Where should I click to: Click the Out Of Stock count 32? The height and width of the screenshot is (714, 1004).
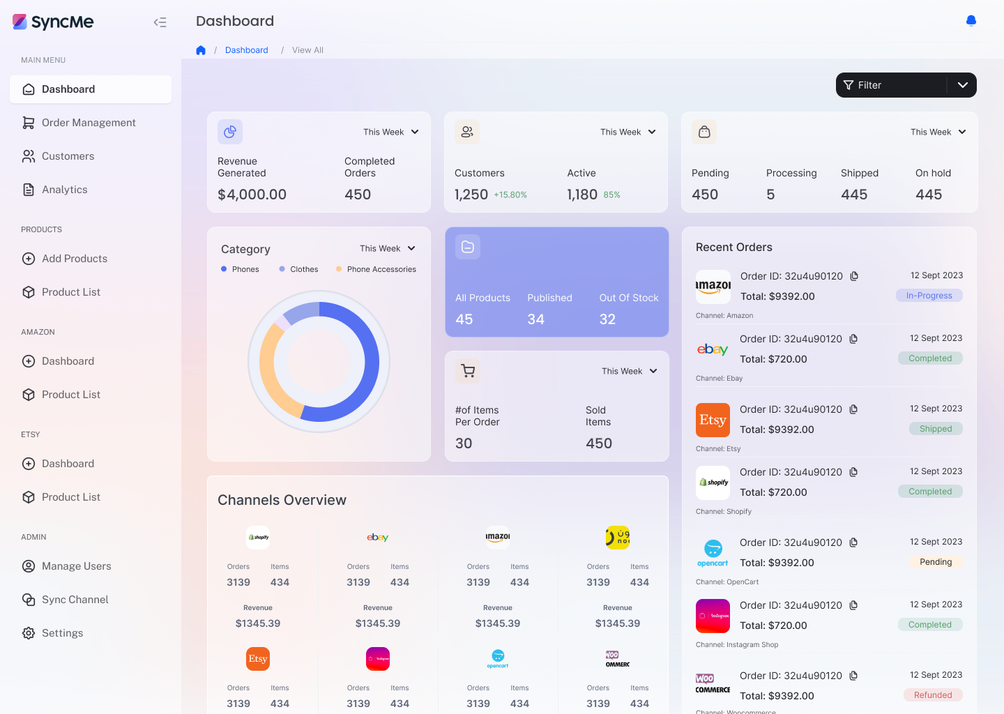tap(607, 319)
